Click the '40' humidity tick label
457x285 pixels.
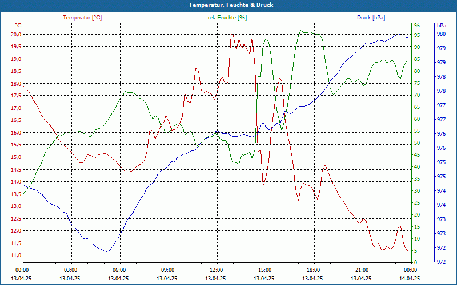[417, 167]
